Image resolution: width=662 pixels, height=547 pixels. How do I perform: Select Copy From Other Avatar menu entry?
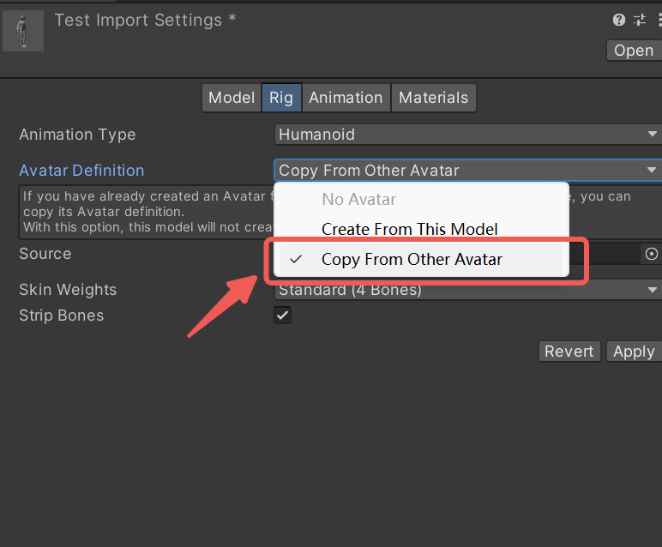(x=421, y=259)
